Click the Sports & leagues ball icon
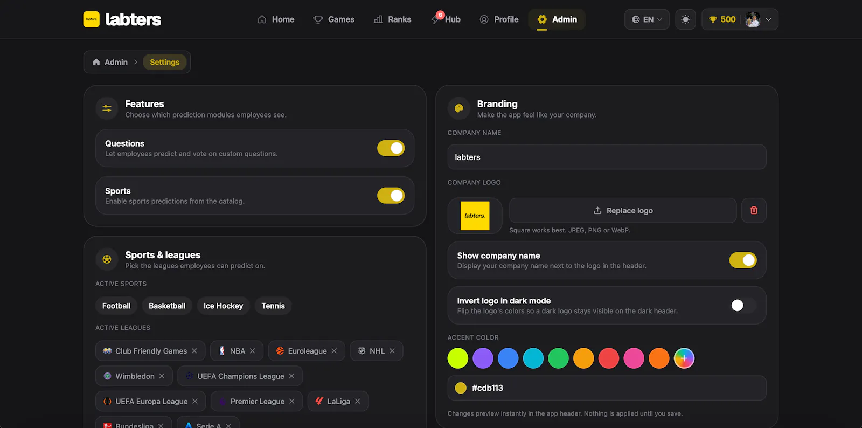This screenshot has height=428, width=862. coord(107,259)
